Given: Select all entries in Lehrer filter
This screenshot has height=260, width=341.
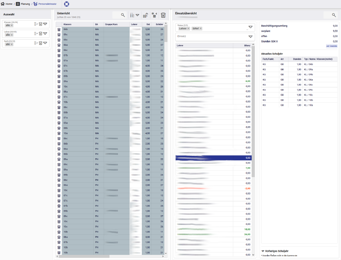Looking at the screenshot, I should tap(36, 33).
